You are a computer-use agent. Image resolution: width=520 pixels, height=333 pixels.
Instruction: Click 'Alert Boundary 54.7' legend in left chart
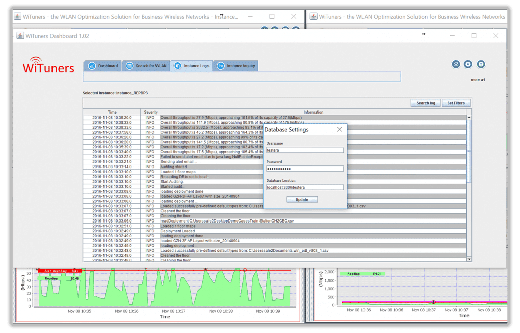(x=60, y=271)
